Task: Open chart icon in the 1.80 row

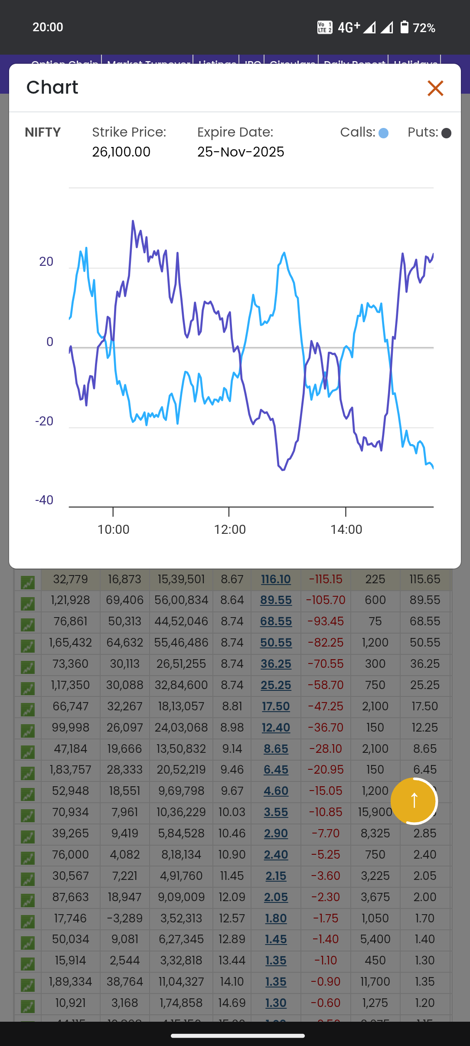Action: tap(28, 922)
